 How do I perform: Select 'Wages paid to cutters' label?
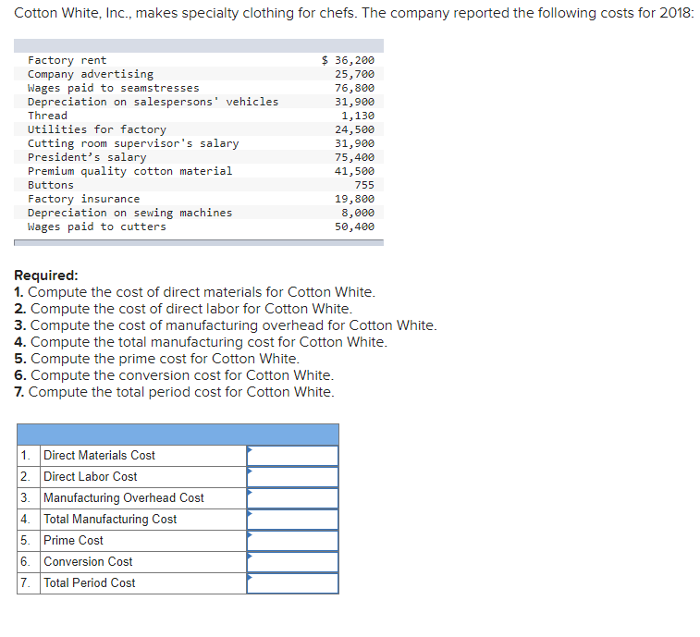click(97, 227)
